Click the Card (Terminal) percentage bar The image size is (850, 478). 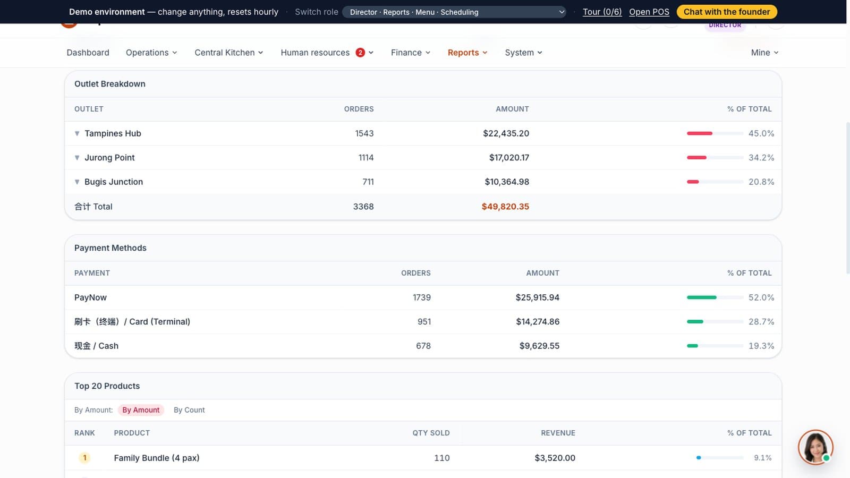point(715,322)
